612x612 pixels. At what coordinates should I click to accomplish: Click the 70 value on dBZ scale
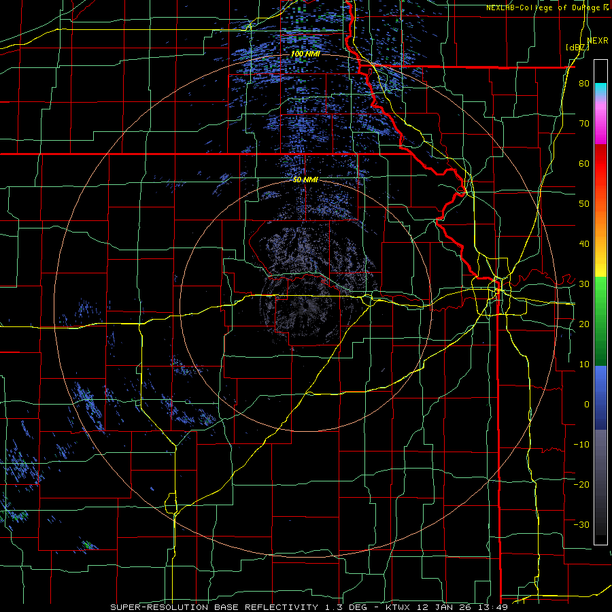click(584, 124)
